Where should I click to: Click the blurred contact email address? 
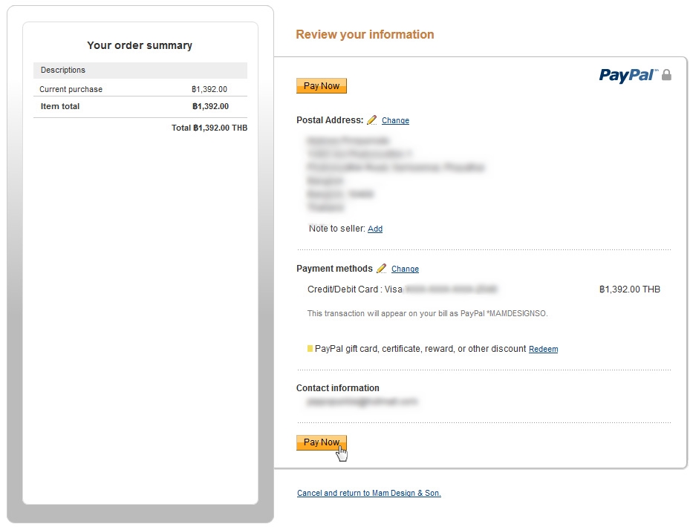pyautogui.click(x=362, y=402)
